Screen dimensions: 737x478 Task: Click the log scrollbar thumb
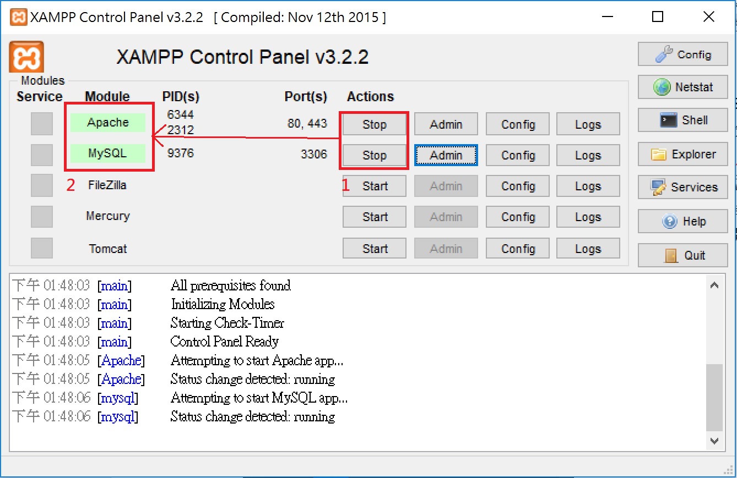714,397
